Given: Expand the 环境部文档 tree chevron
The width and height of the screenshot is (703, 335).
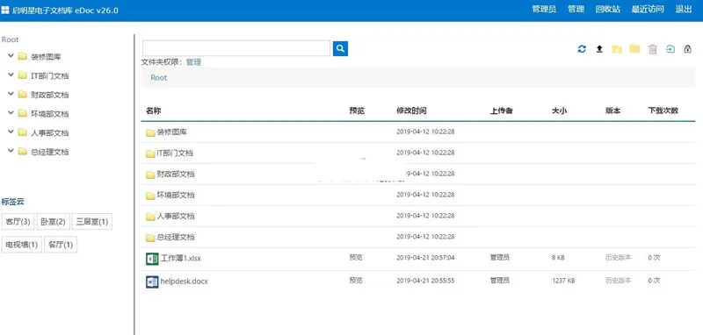Looking at the screenshot, I should 11,113.
